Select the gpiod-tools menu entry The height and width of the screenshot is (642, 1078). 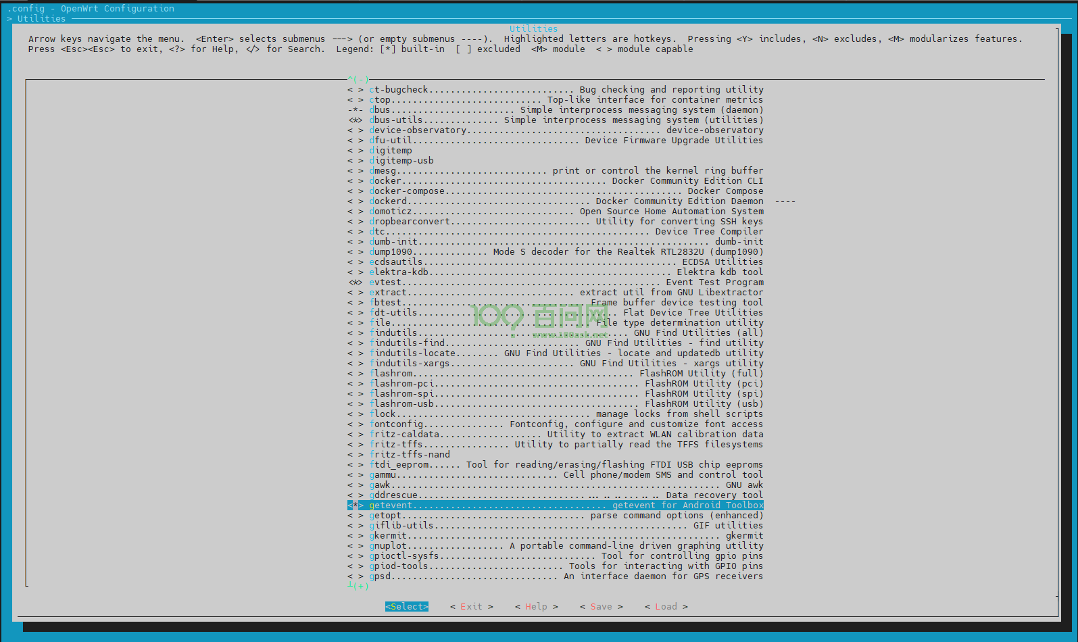tap(566, 566)
